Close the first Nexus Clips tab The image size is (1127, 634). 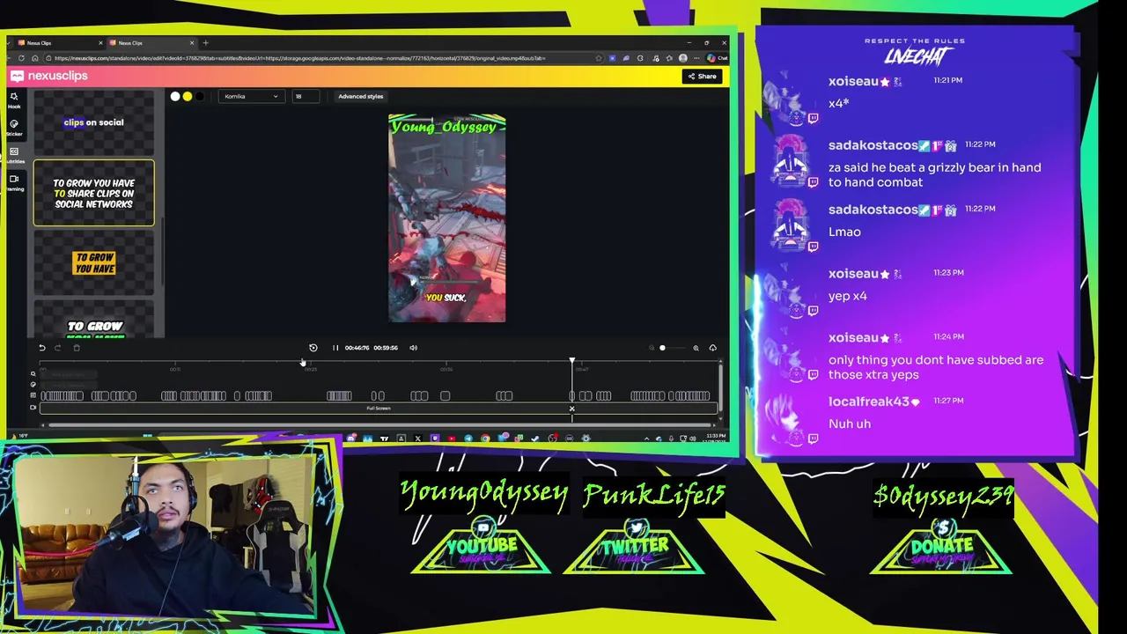100,43
